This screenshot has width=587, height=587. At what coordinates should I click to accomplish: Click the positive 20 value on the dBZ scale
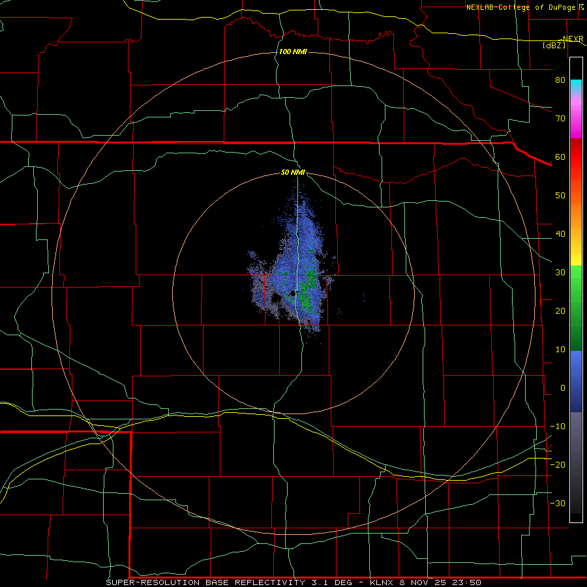(x=560, y=311)
